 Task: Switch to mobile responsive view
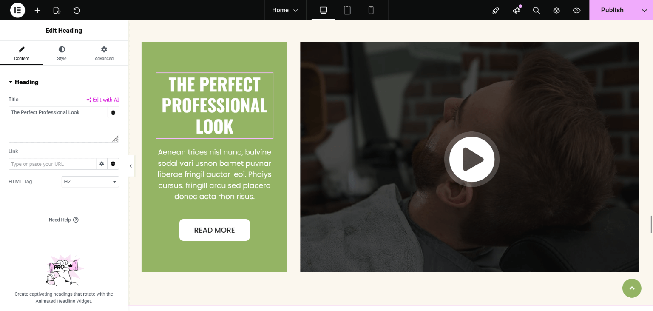(371, 10)
